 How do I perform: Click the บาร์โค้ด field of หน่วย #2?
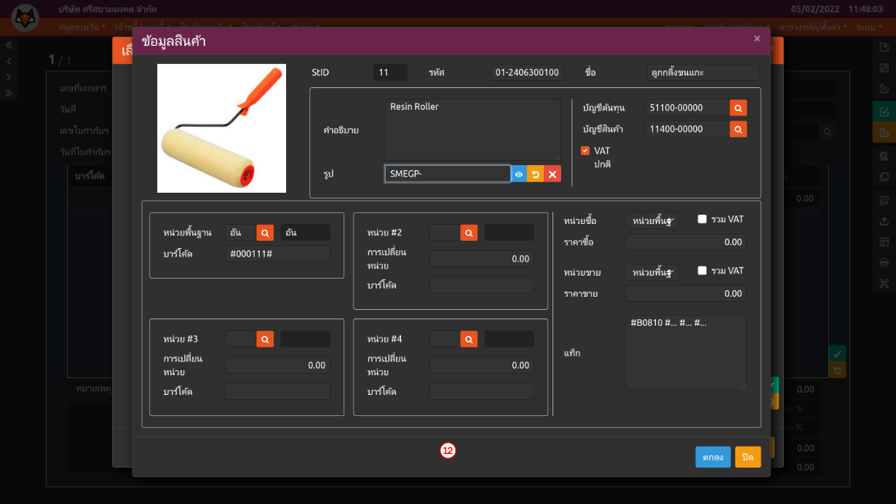pos(481,285)
